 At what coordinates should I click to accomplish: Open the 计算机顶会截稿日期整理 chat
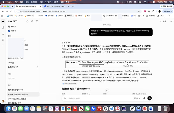coord(17,99)
